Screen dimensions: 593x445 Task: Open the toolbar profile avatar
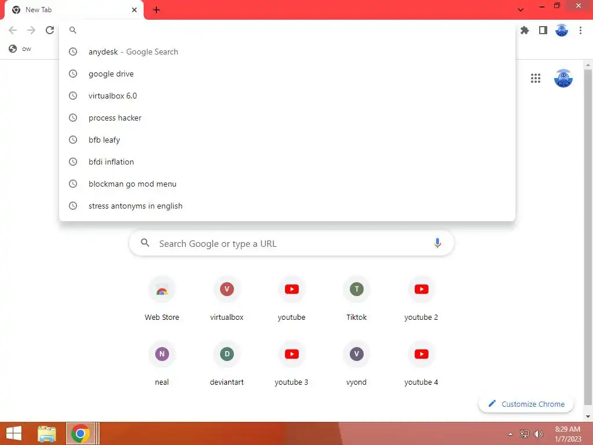click(x=562, y=30)
